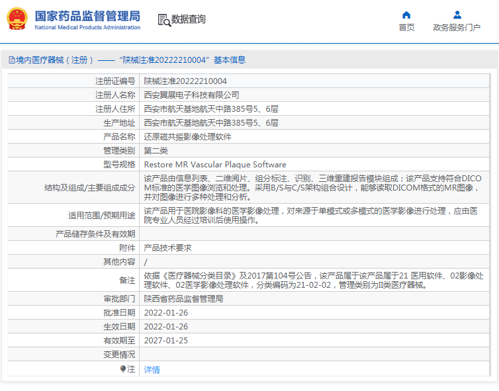Click the 其他内容 row label

(x=119, y=262)
